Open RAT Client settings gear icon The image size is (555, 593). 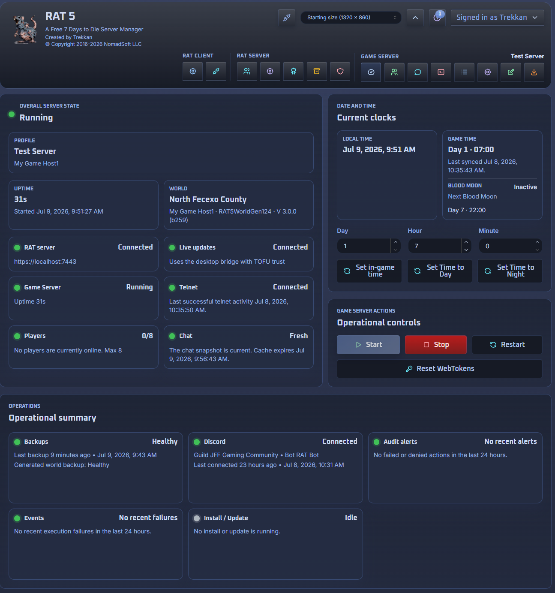(193, 72)
